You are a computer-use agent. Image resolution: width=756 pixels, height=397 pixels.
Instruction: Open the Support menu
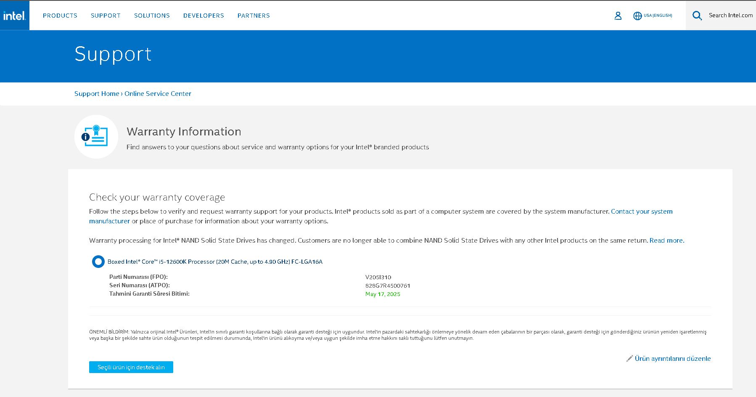point(106,16)
